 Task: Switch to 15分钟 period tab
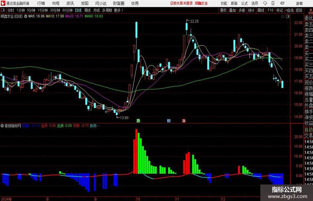pyautogui.click(x=42, y=10)
